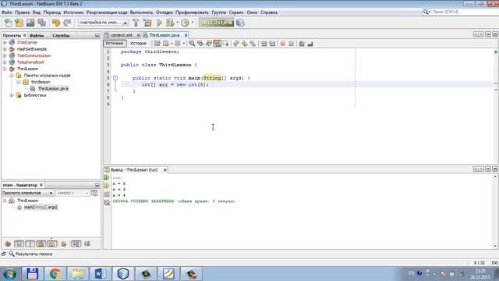
Task: Open the Файл menu
Action: (7, 12)
